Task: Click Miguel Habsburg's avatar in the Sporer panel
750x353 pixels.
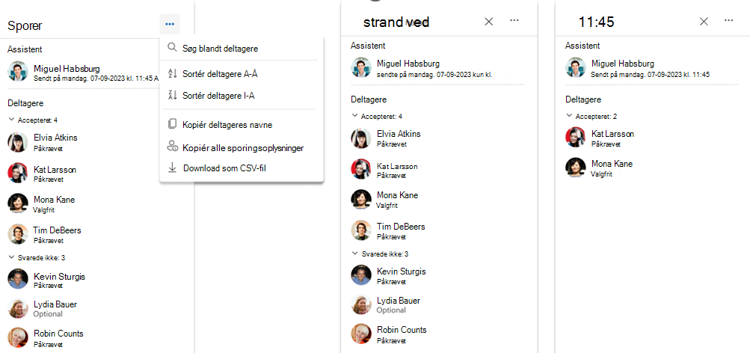Action: coord(18,71)
